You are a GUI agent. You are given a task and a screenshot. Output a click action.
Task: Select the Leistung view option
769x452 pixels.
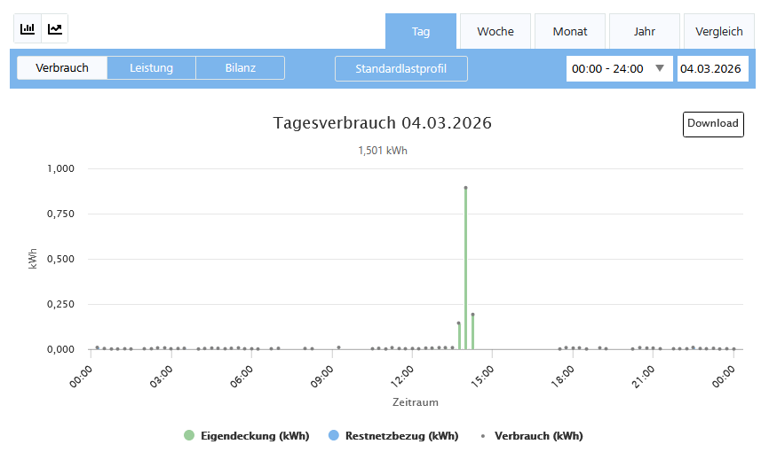(x=151, y=68)
